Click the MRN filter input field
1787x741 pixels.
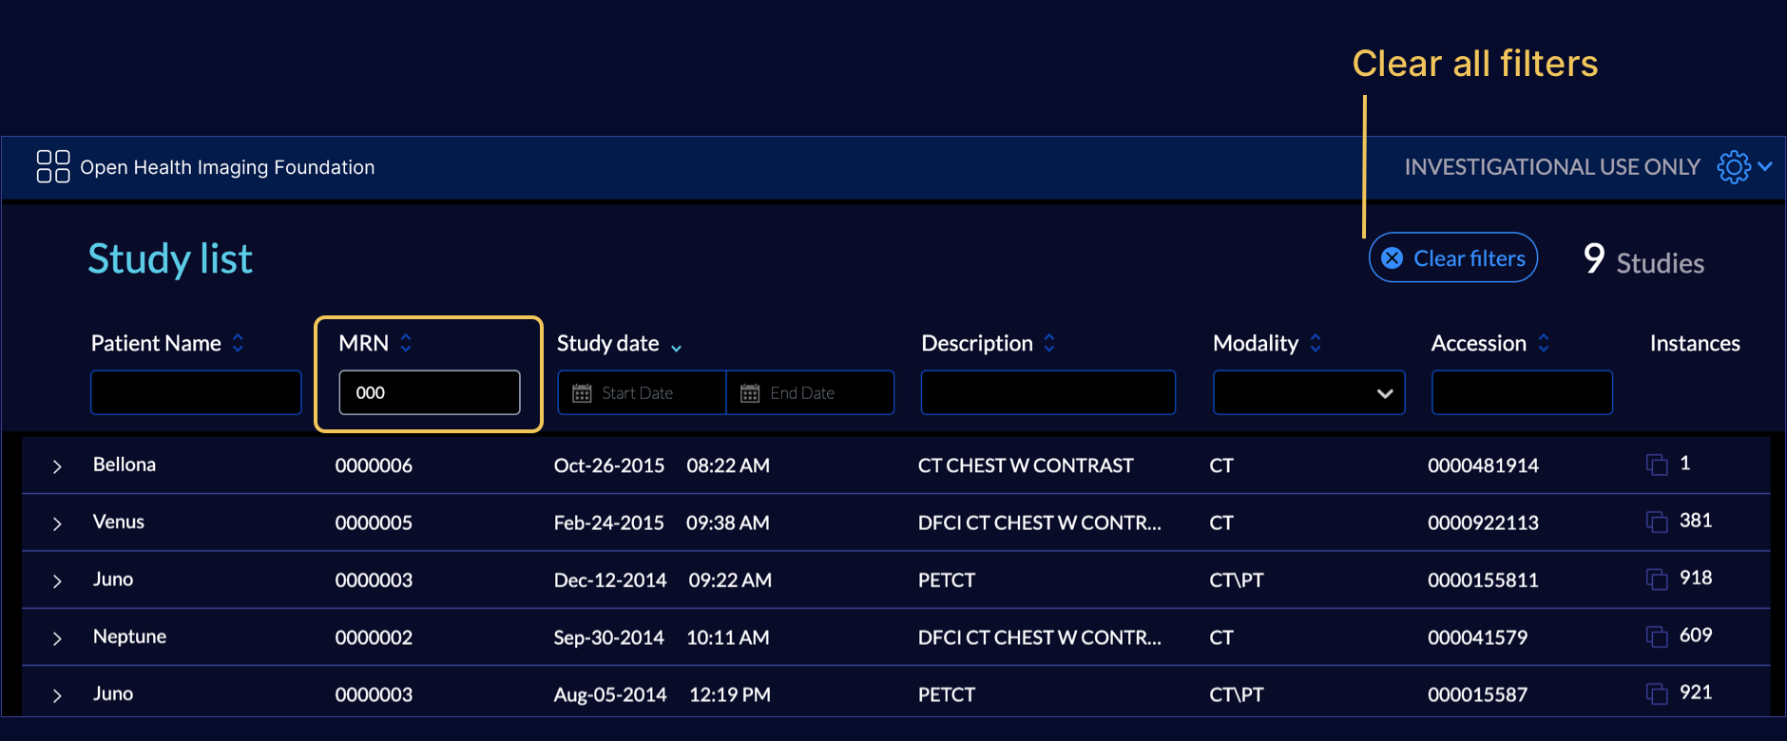(430, 393)
